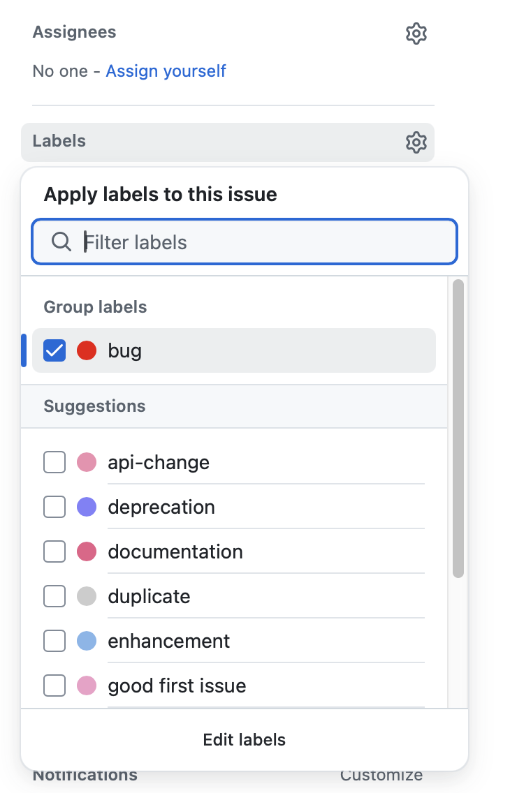
Task: Uncheck the bug label checkbox
Action: 54,350
